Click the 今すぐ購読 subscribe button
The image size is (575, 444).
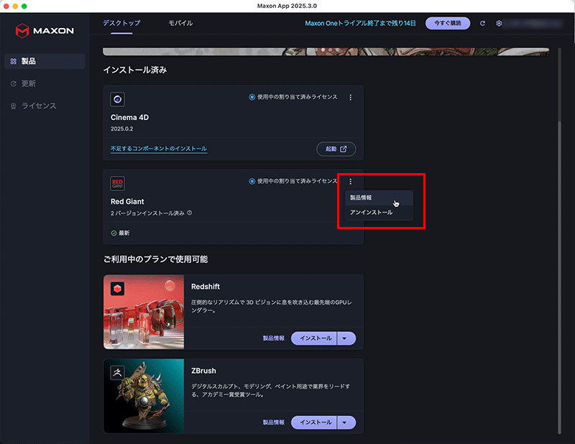(447, 24)
